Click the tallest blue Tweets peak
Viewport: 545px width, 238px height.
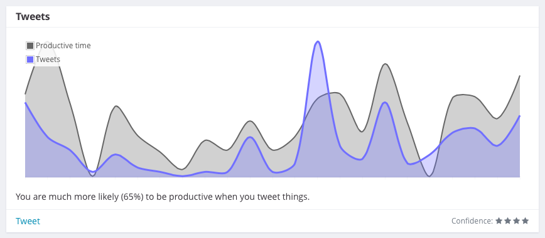[x=317, y=42]
